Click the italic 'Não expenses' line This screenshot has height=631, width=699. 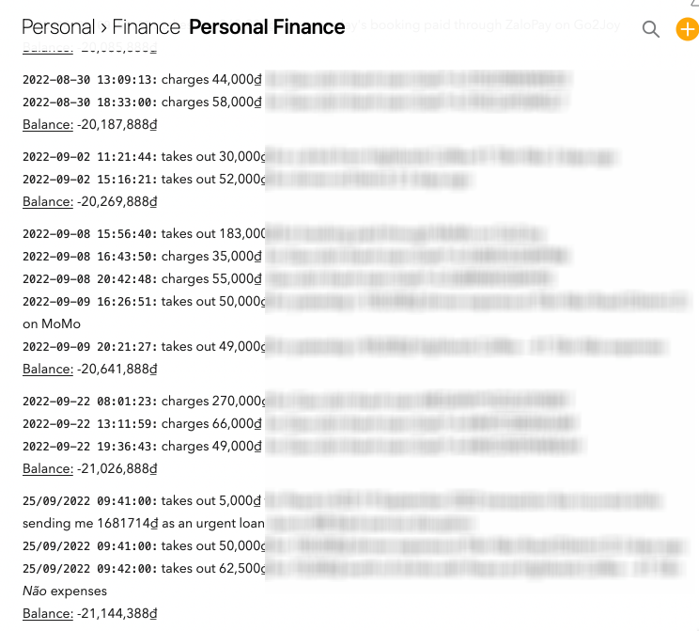click(x=65, y=592)
